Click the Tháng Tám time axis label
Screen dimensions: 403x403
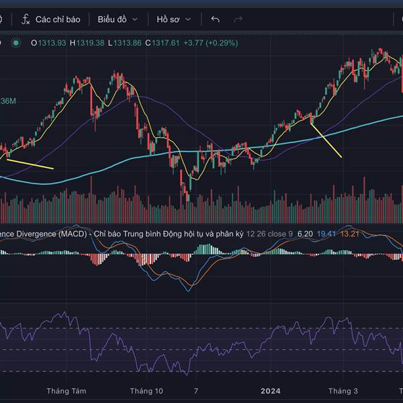66,391
